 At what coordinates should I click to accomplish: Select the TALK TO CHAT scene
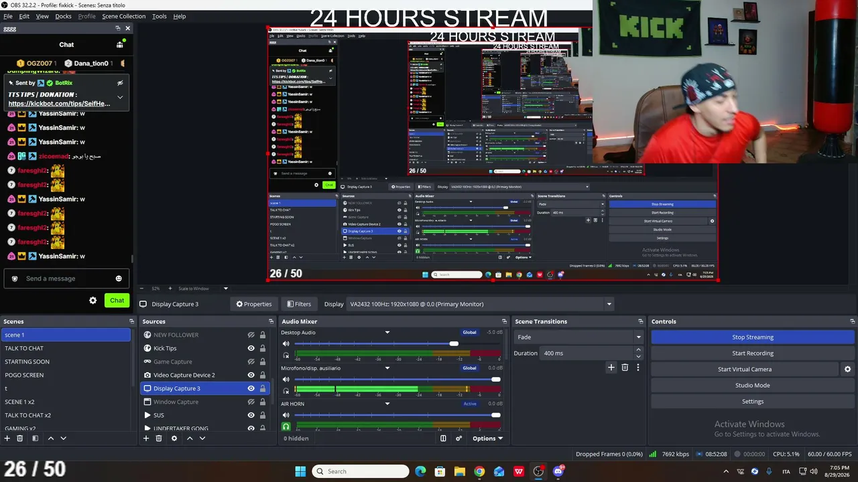(x=66, y=348)
